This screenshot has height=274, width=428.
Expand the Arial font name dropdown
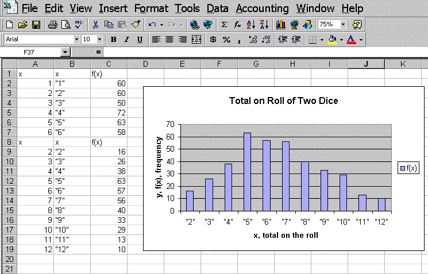[76, 40]
